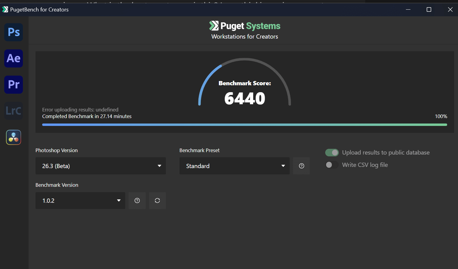
Task: Minimize the PugetBench window
Action: click(x=408, y=10)
